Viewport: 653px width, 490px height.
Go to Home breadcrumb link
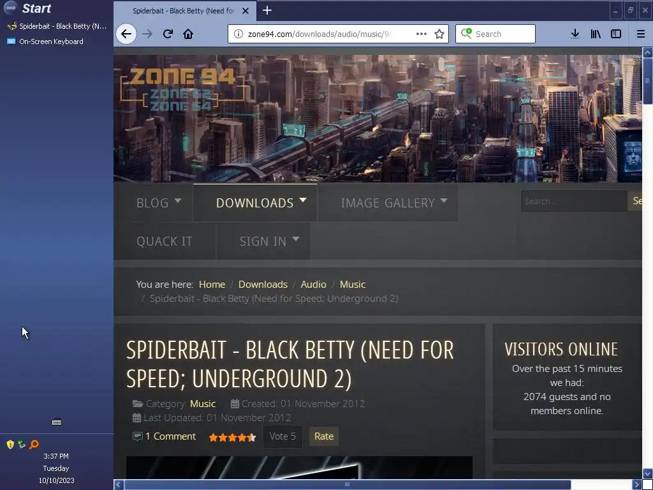212,284
